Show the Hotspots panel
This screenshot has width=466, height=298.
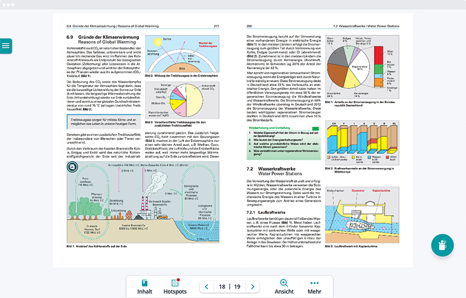(175, 287)
